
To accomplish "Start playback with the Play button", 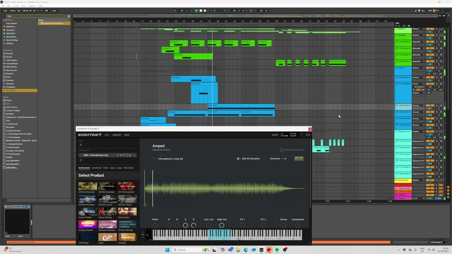I will (x=197, y=11).
